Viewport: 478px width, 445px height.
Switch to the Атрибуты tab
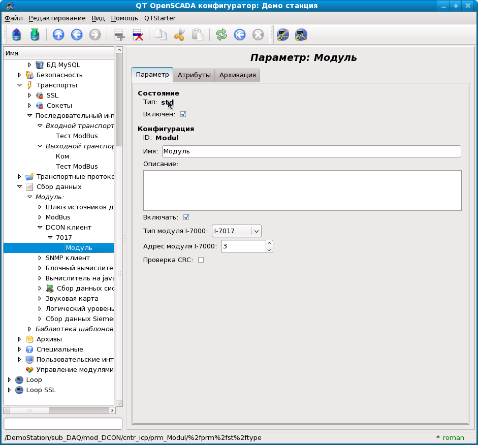point(194,75)
